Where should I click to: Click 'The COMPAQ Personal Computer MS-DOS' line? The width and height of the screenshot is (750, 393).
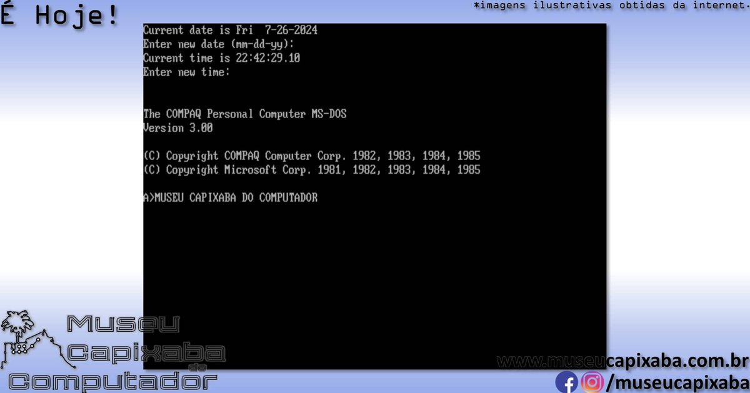(x=244, y=114)
